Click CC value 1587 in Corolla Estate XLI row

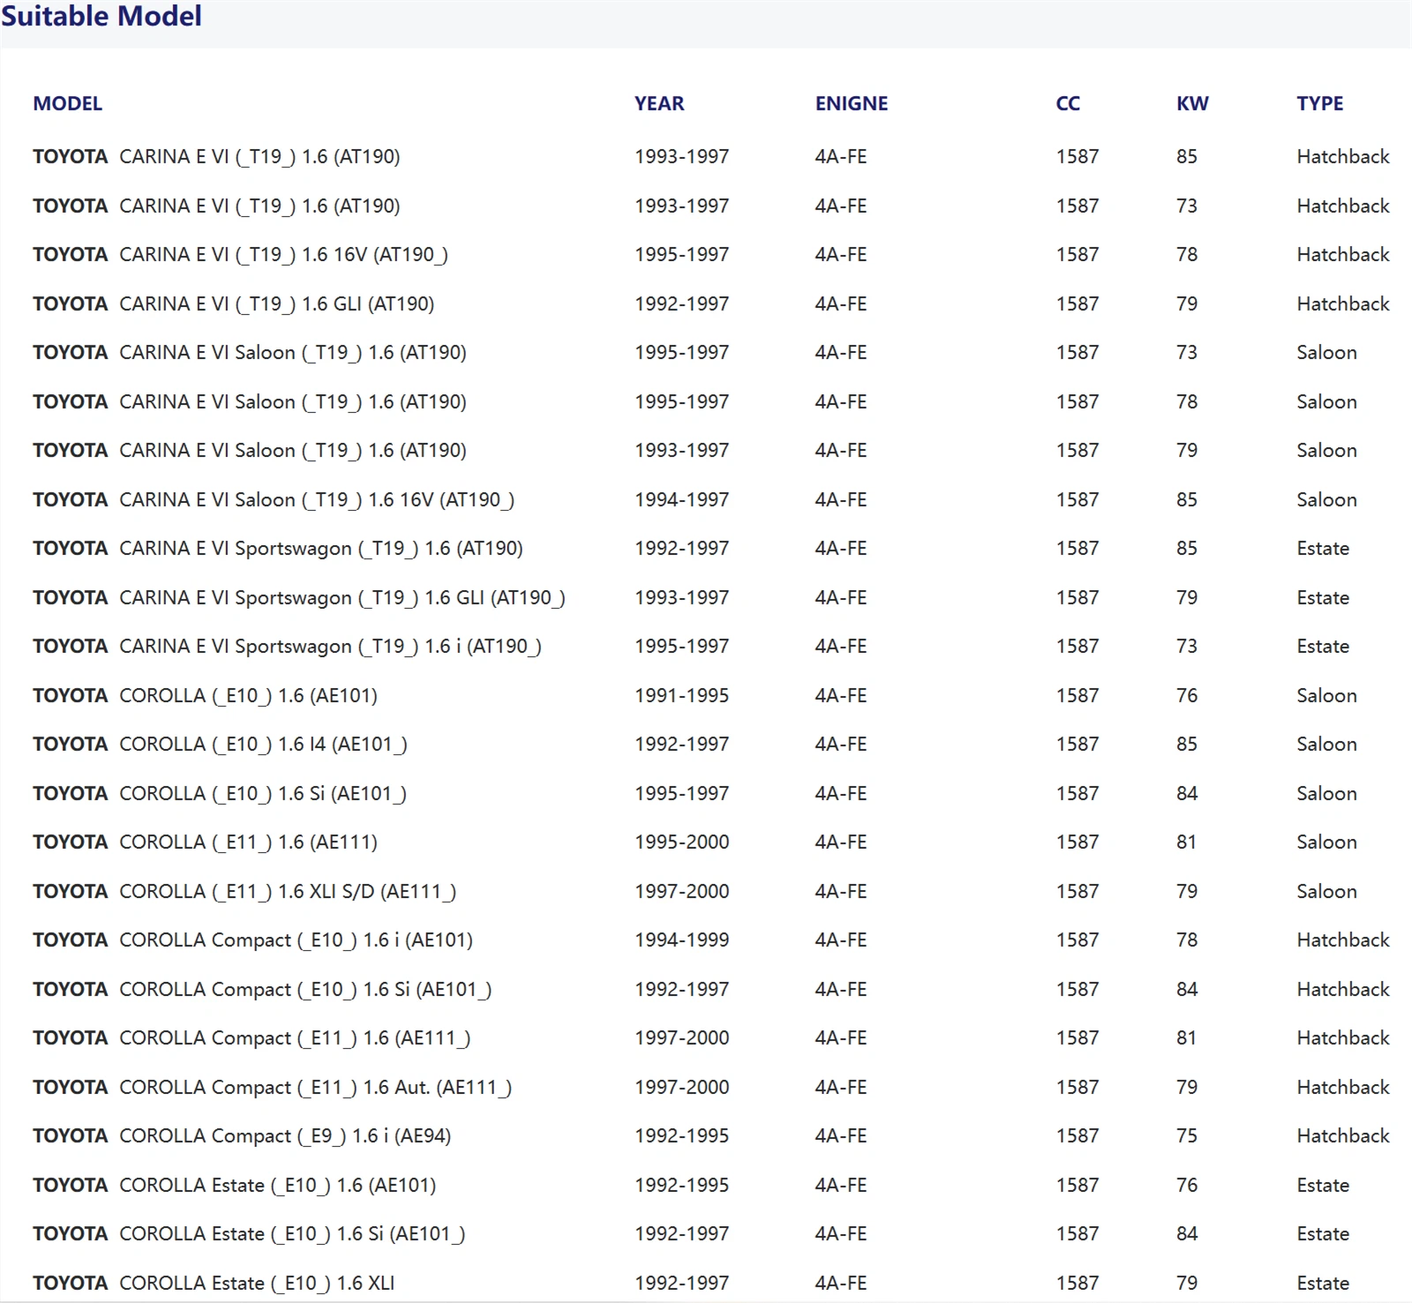1078,1283
